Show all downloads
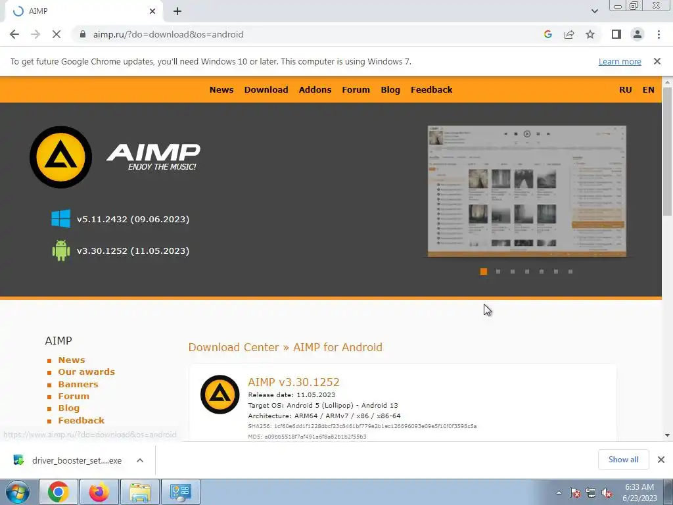This screenshot has width=673, height=505. (x=623, y=460)
